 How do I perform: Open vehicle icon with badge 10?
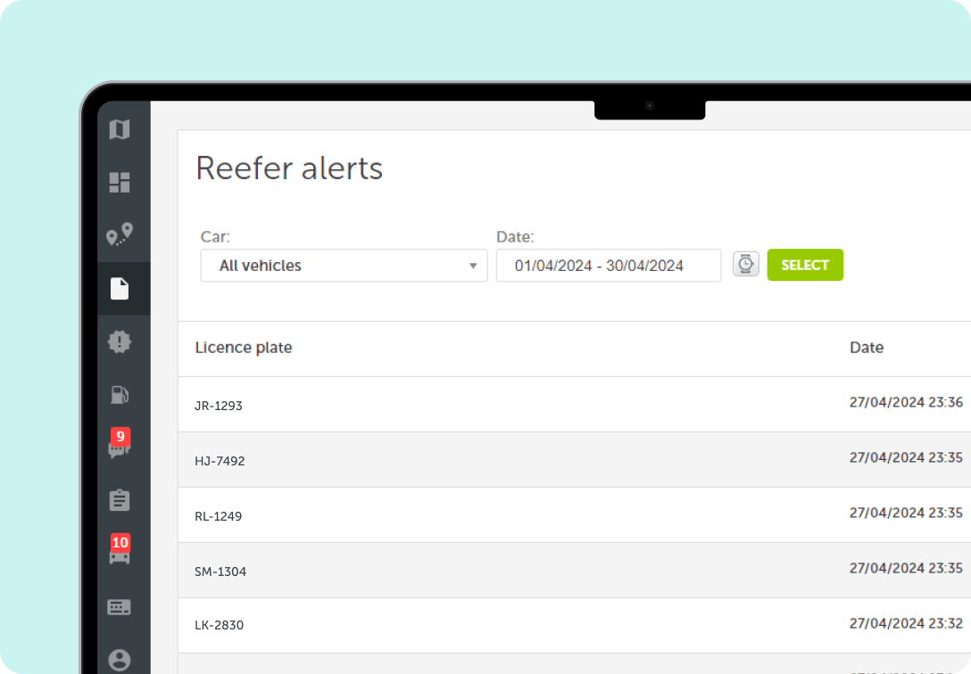click(120, 549)
